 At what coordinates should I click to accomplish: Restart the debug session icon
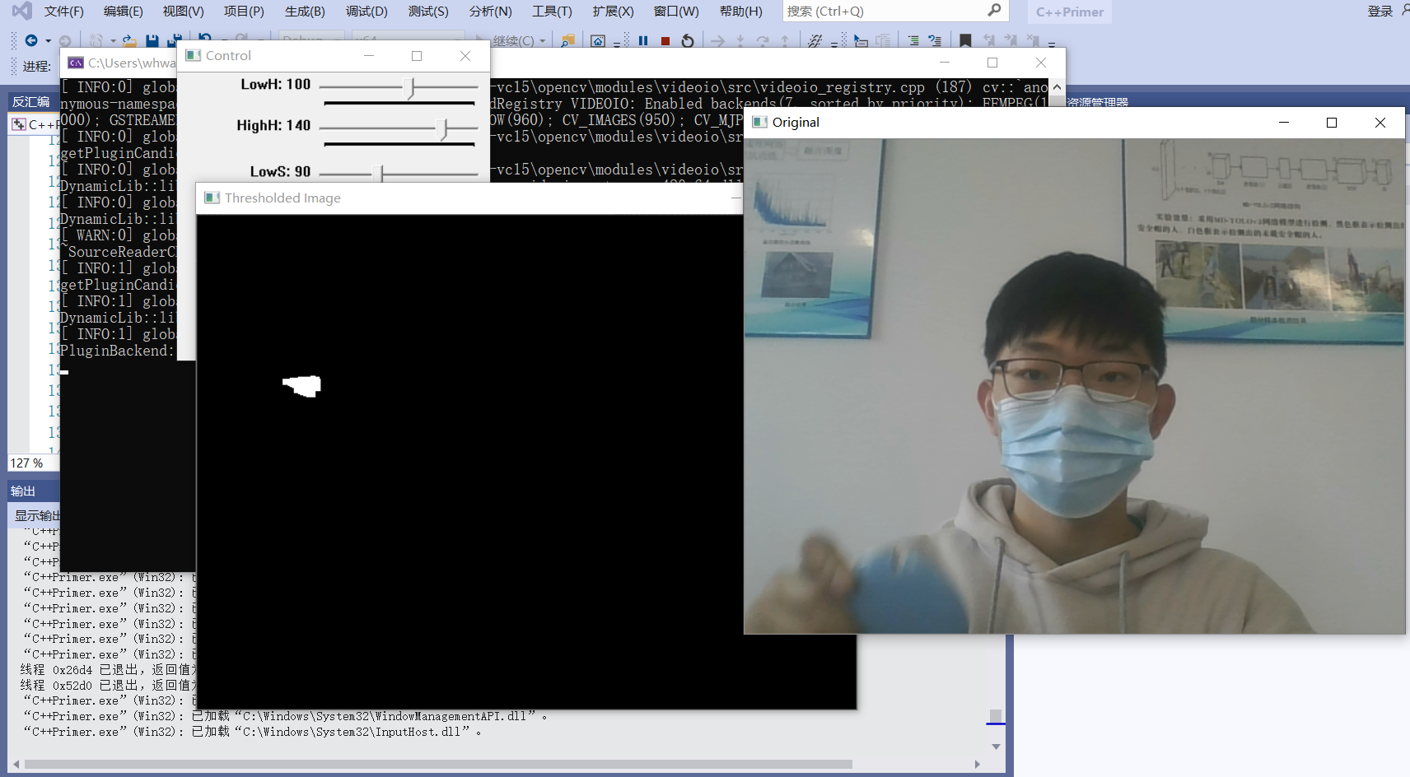(x=689, y=41)
